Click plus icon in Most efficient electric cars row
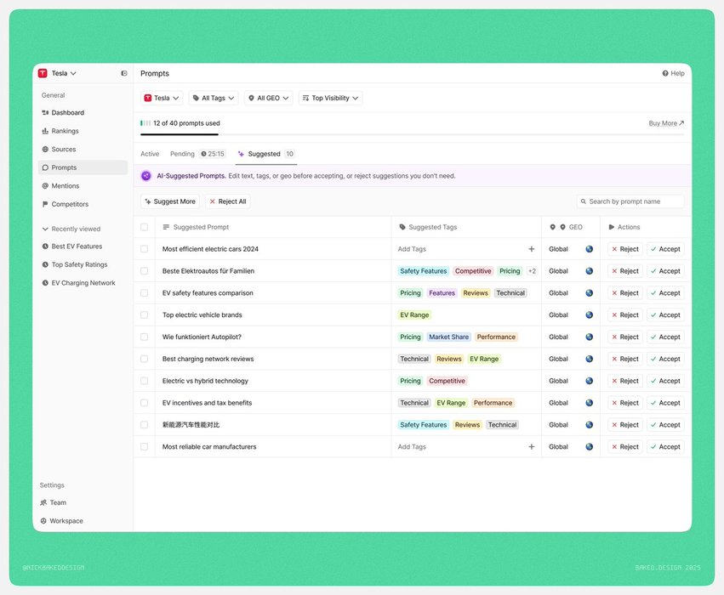Image resolution: width=724 pixels, height=595 pixels. pos(532,249)
